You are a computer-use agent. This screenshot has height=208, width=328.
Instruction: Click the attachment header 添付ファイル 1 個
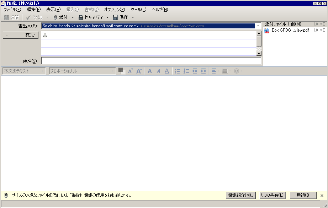pyautogui.click(x=283, y=24)
